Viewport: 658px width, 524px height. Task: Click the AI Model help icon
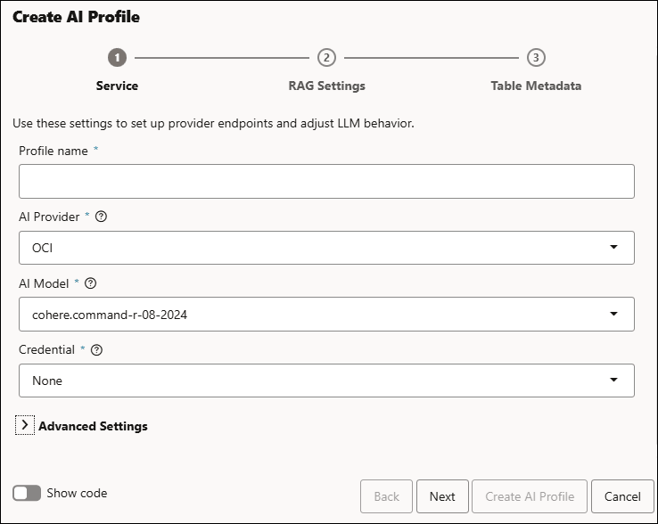click(90, 283)
